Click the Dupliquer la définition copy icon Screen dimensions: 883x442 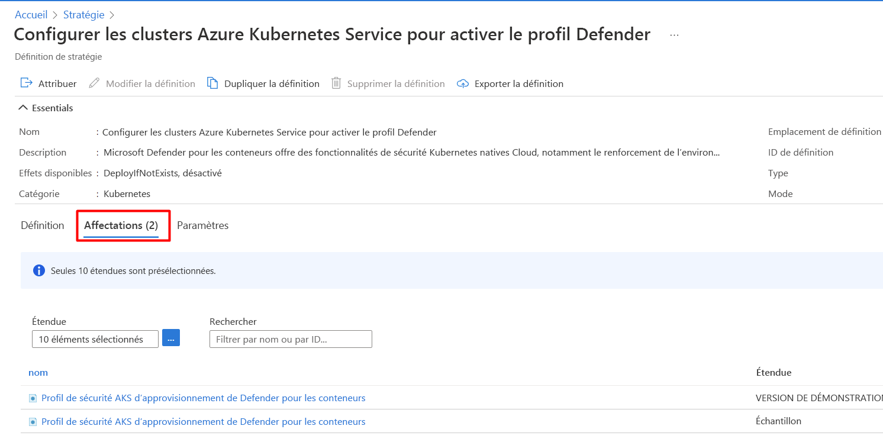(x=212, y=83)
